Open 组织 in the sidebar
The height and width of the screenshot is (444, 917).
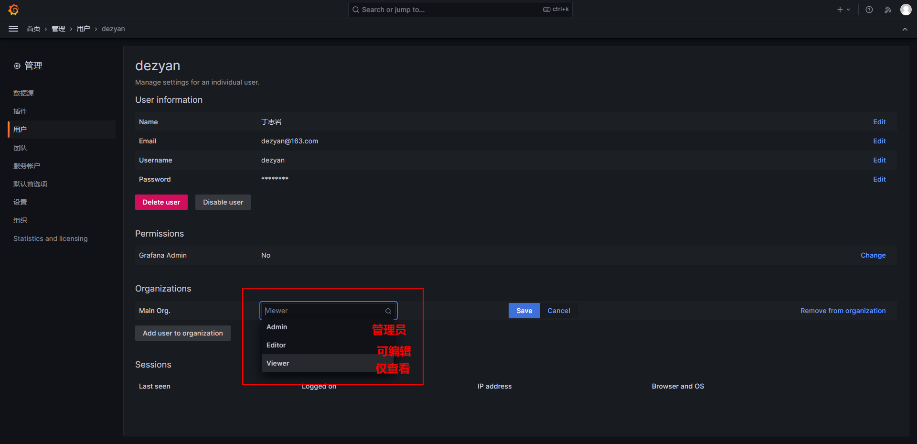[20, 220]
